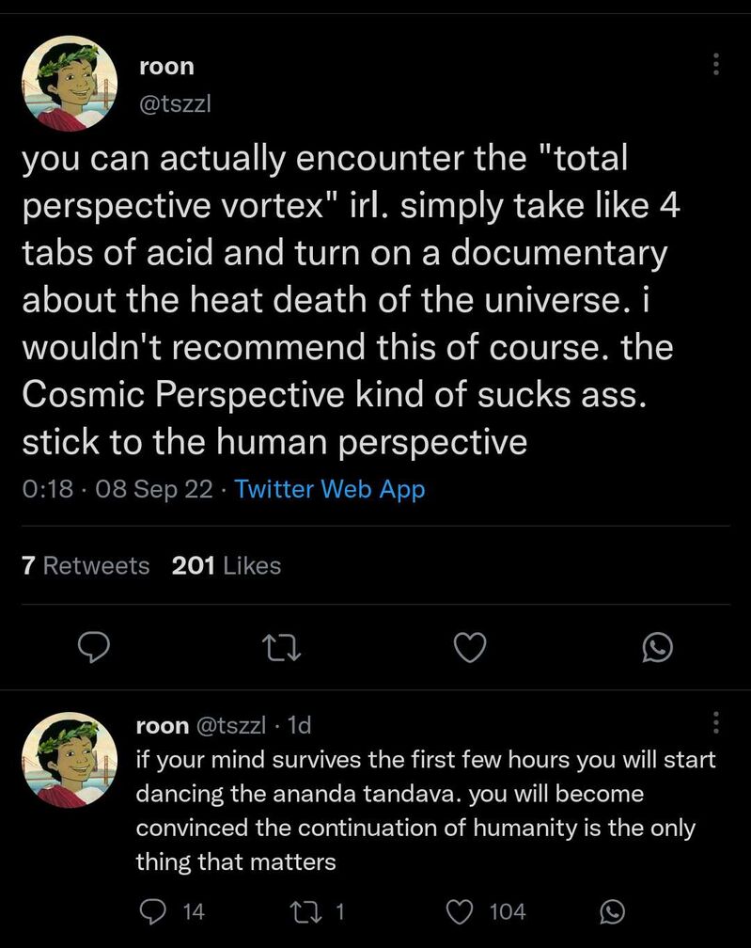Open the reply icon on main tweet

click(95, 647)
